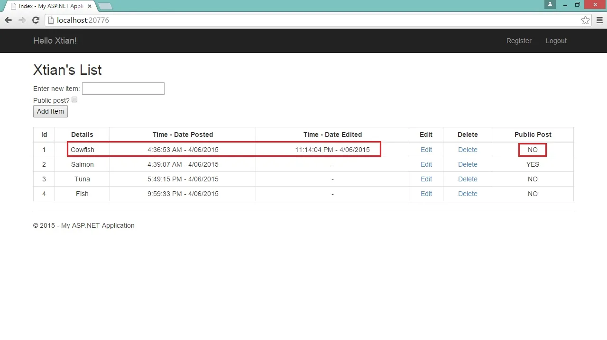Tick the Public post? checkbox

tap(74, 99)
